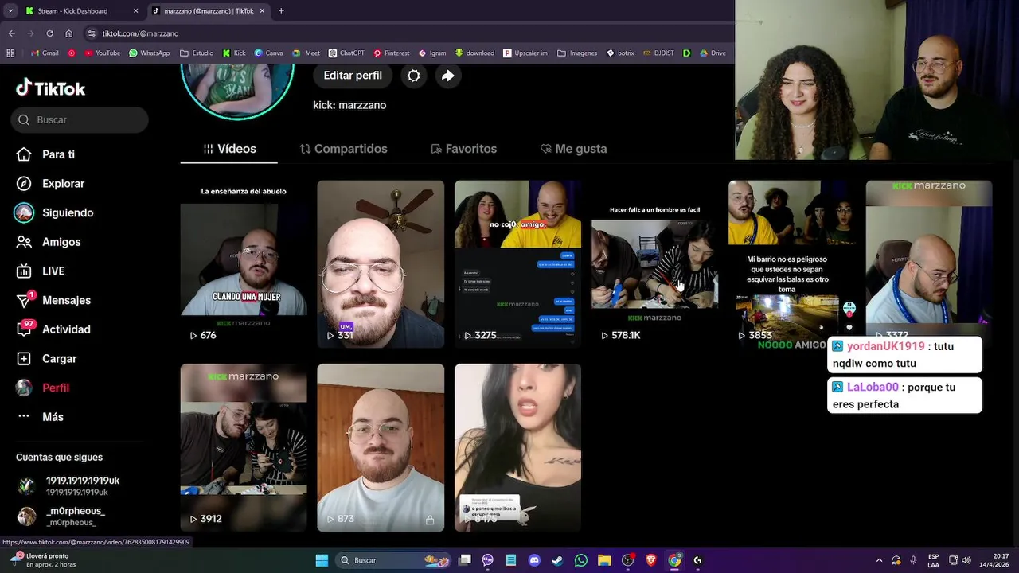Click the Editar perfil button
Image resolution: width=1019 pixels, height=573 pixels.
coord(353,76)
